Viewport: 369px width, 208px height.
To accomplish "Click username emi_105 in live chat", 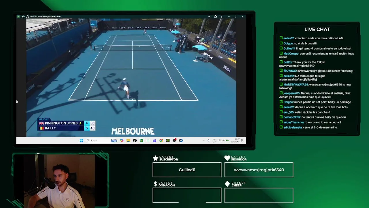I will [x=289, y=112].
